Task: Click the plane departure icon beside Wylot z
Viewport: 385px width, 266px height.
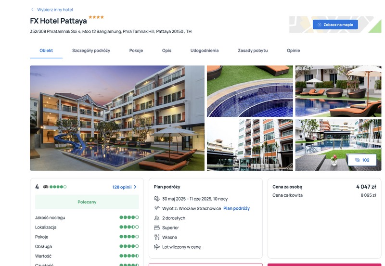Action: pyautogui.click(x=157, y=208)
